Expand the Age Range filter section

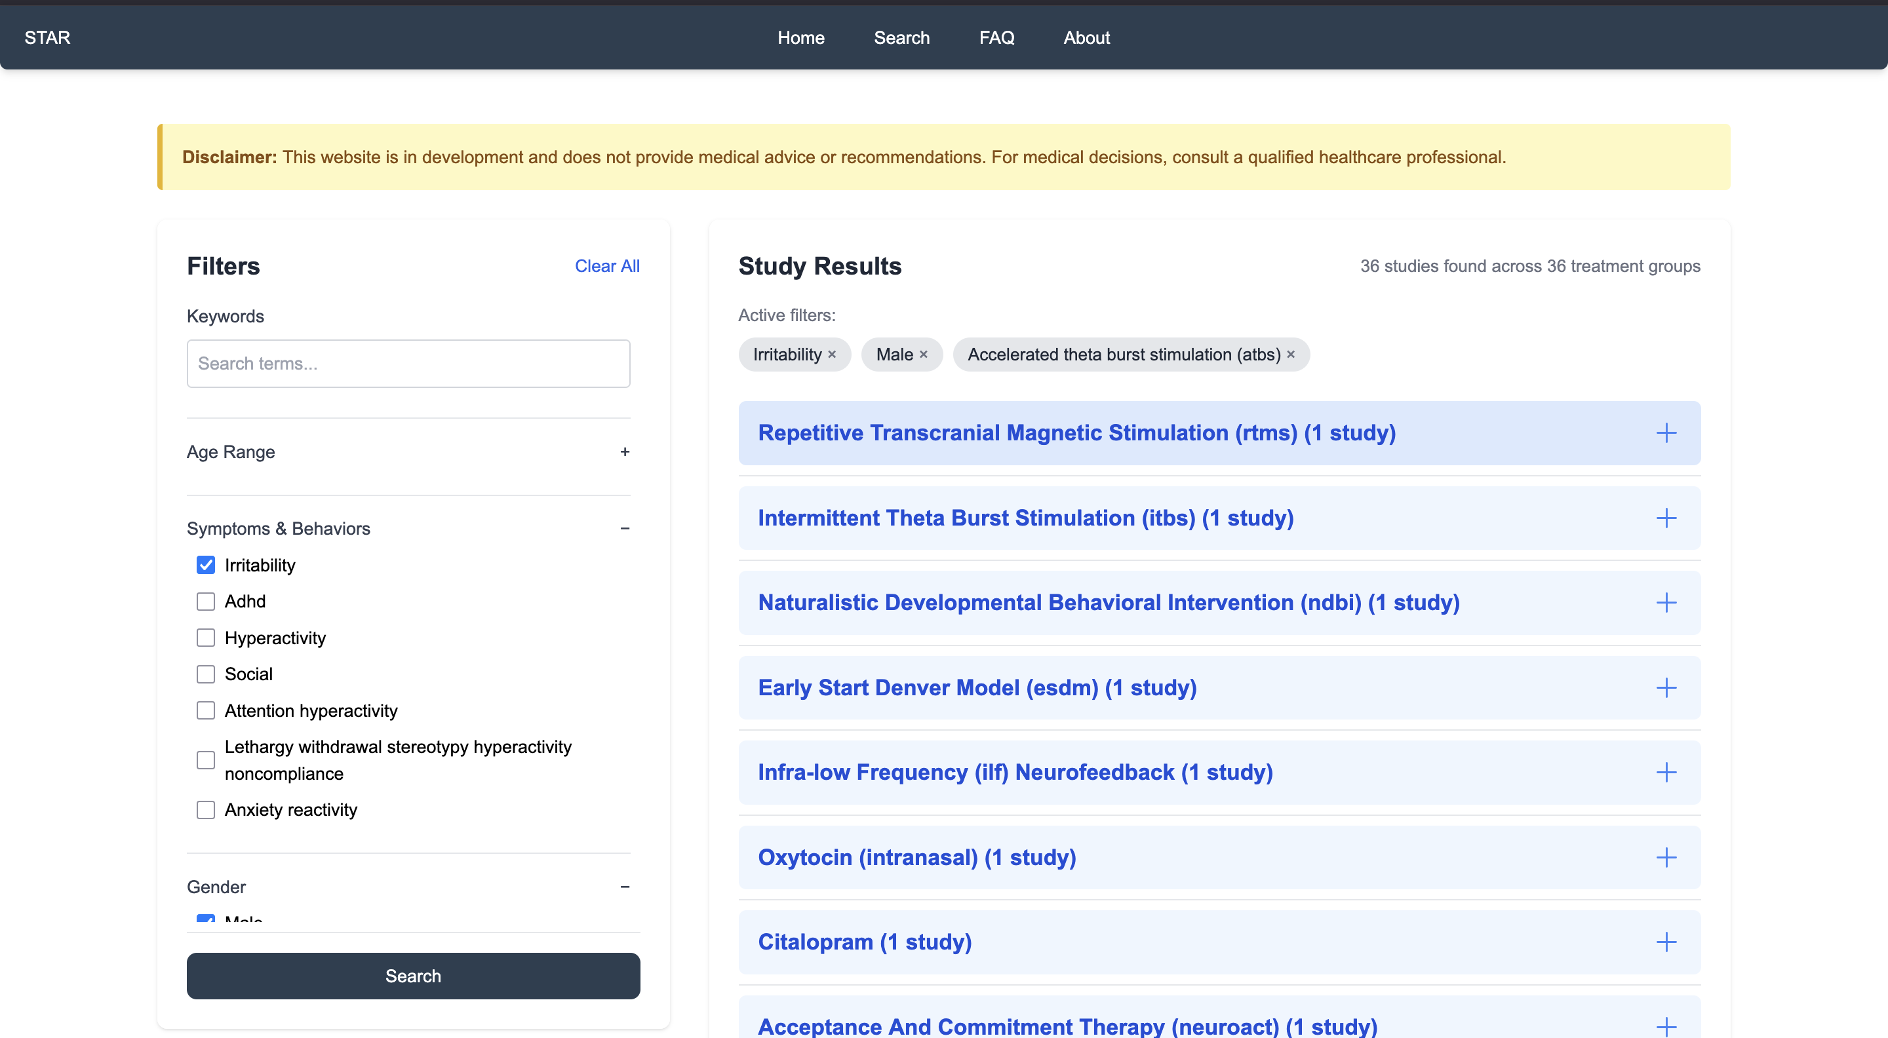coord(625,452)
